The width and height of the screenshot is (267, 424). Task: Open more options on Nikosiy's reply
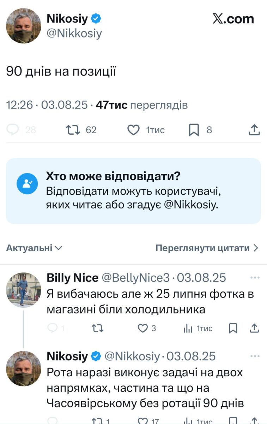point(254,356)
